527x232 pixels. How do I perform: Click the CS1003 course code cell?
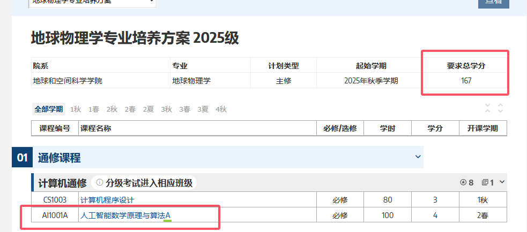[55, 200]
